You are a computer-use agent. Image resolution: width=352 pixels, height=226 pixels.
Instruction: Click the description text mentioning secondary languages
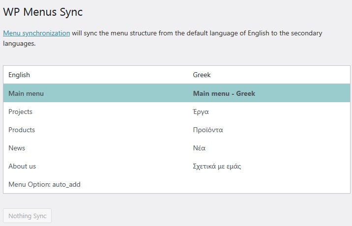pyautogui.click(x=163, y=38)
